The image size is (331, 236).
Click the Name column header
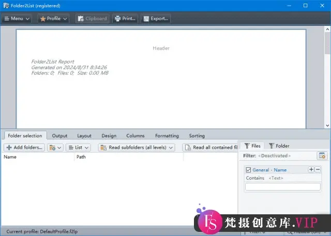(x=38, y=157)
